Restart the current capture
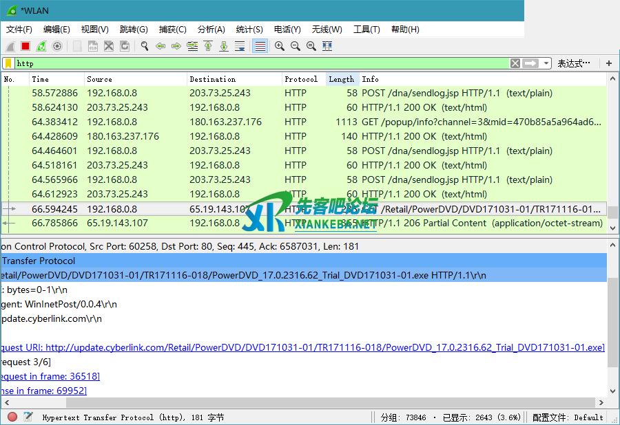This screenshot has width=620, height=425. click(41, 46)
